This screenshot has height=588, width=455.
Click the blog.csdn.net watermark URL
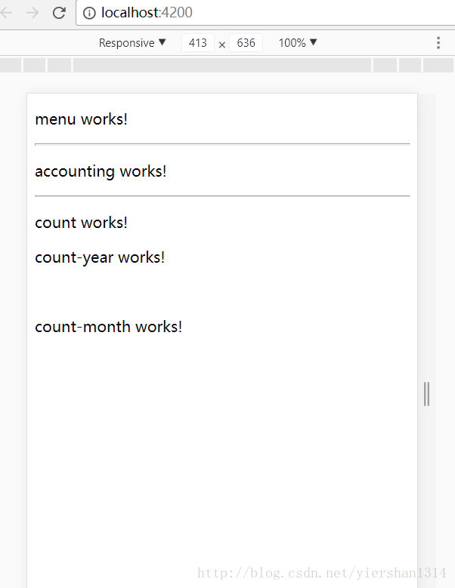pos(322,573)
